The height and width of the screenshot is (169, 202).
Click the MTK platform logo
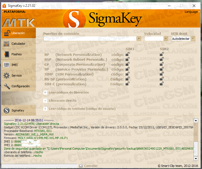[19, 23]
